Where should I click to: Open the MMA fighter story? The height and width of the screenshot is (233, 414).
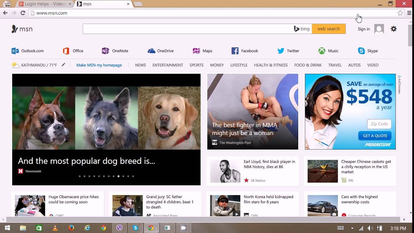coord(245,129)
